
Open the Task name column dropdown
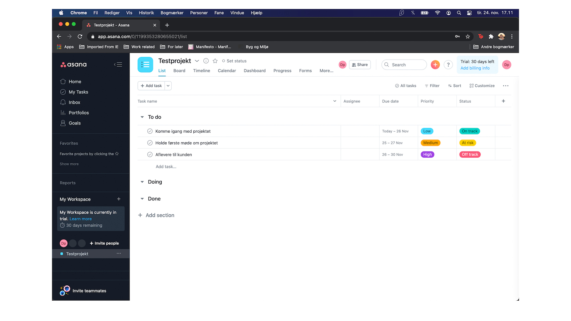334,101
